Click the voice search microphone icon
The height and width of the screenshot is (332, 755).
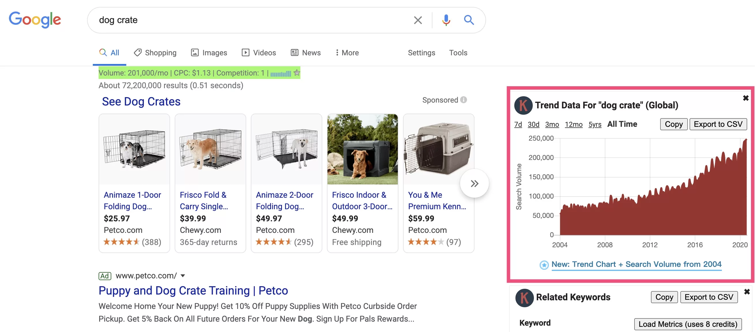pos(446,20)
